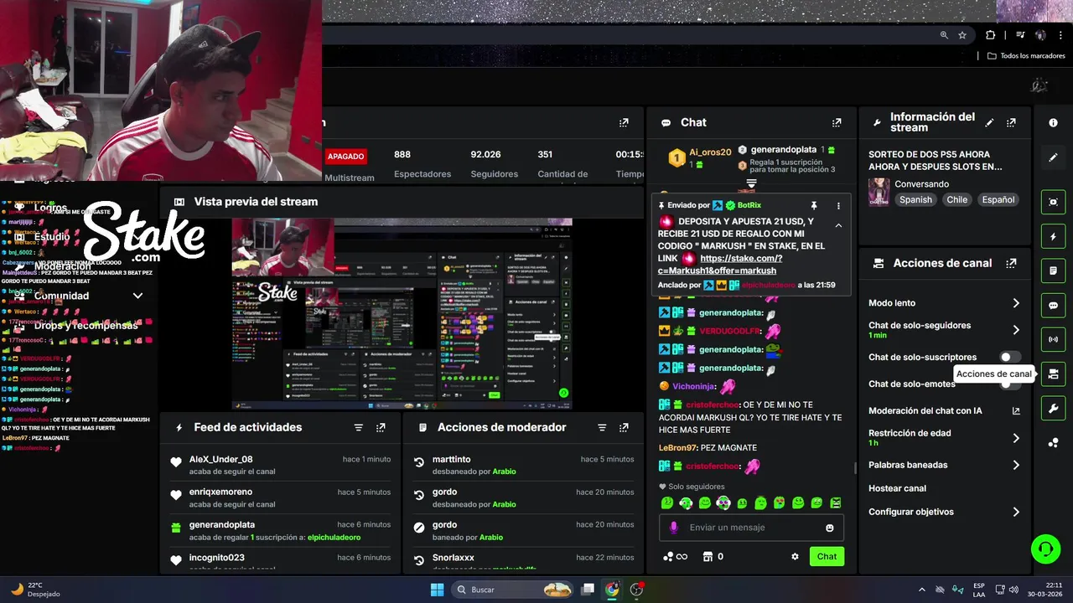Click the Spanish tag
This screenshot has height=603, width=1073.
point(915,199)
